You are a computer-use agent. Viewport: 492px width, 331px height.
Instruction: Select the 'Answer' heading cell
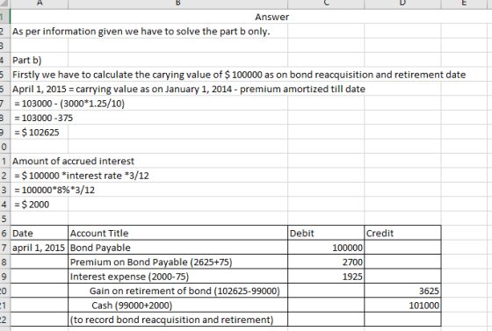click(271, 17)
